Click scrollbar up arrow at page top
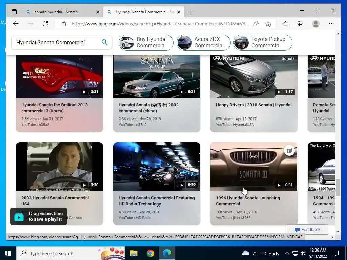The height and width of the screenshot is (260, 347). pyautogui.click(x=338, y=34)
